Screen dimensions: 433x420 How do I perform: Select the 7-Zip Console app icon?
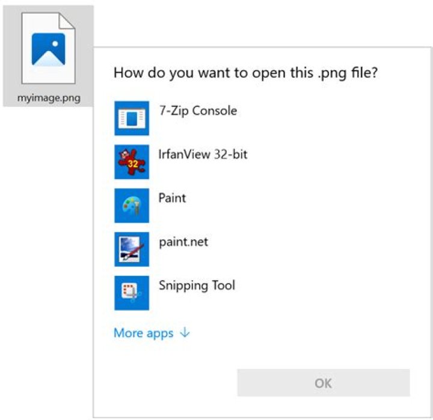132,118
